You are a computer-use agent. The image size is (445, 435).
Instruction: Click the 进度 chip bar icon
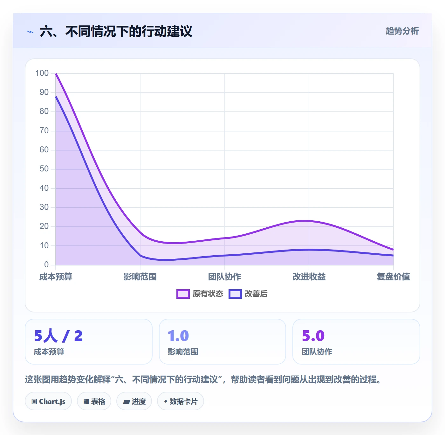126,402
